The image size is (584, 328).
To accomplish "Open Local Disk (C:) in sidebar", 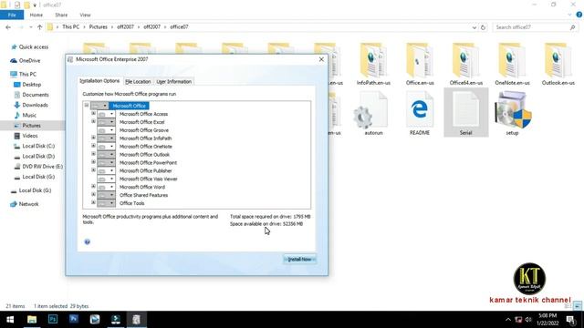I will coord(38,146).
